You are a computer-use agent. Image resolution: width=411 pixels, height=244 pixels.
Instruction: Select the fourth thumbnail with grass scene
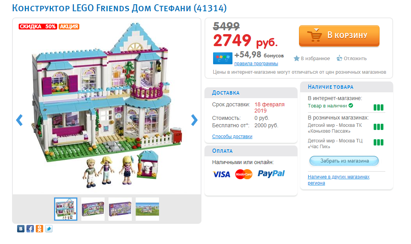click(147, 209)
